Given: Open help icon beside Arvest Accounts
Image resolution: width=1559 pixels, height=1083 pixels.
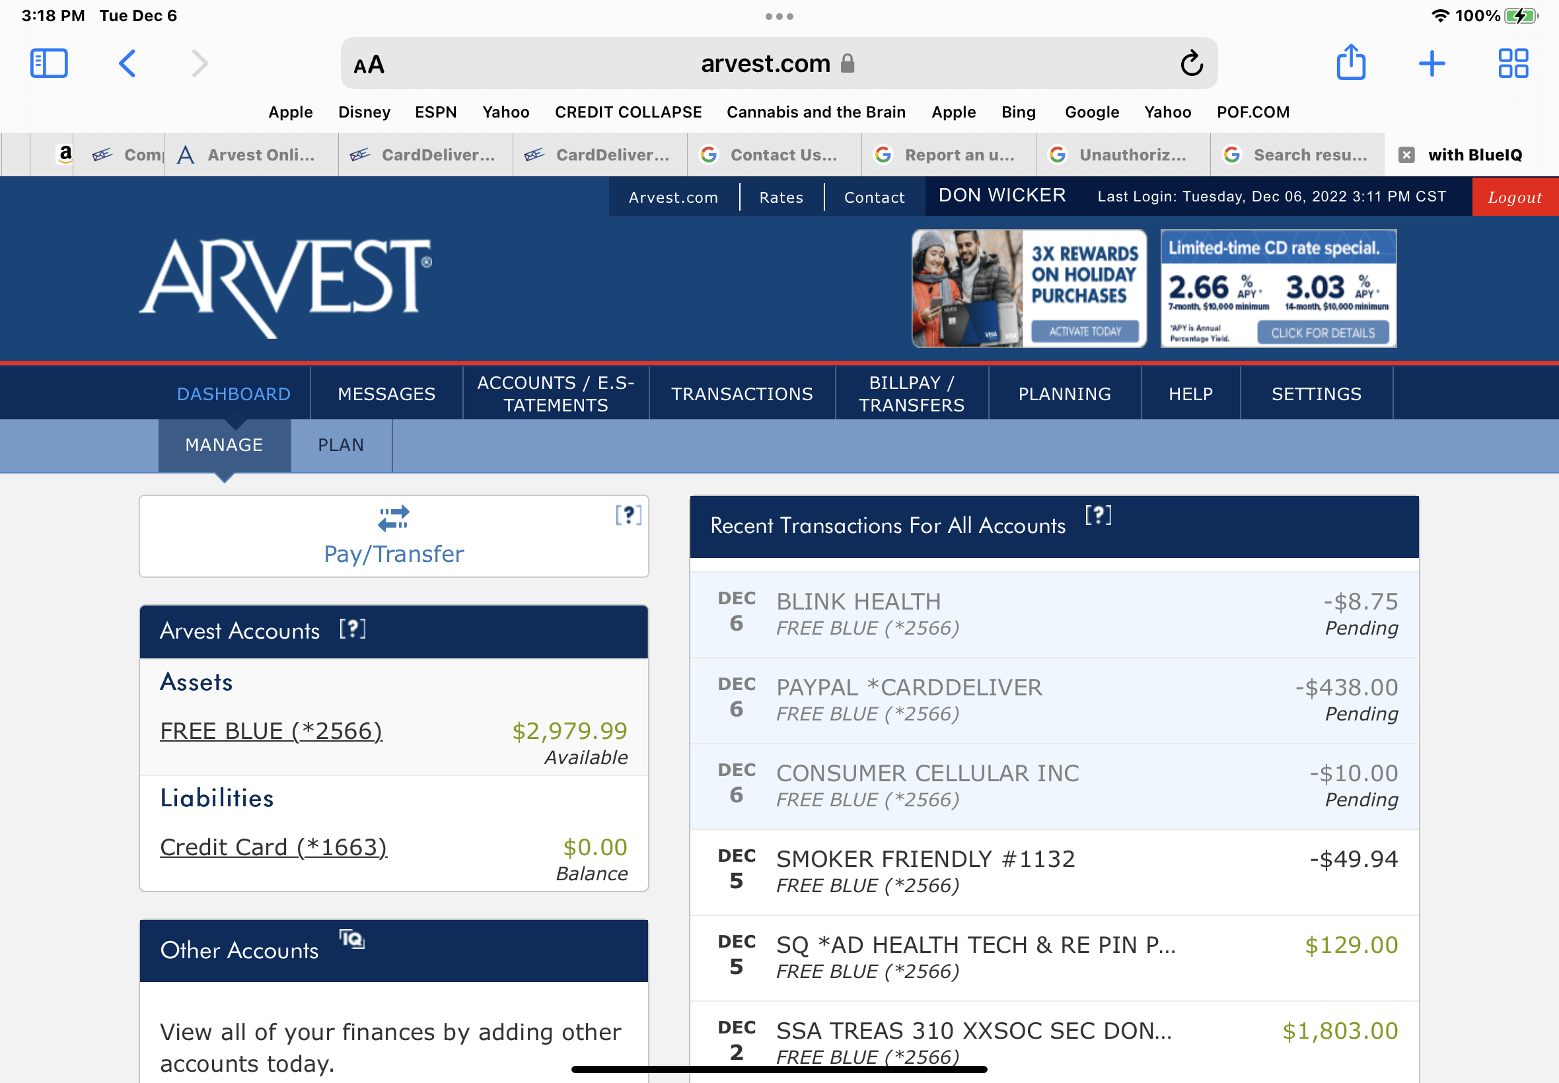Looking at the screenshot, I should point(352,629).
